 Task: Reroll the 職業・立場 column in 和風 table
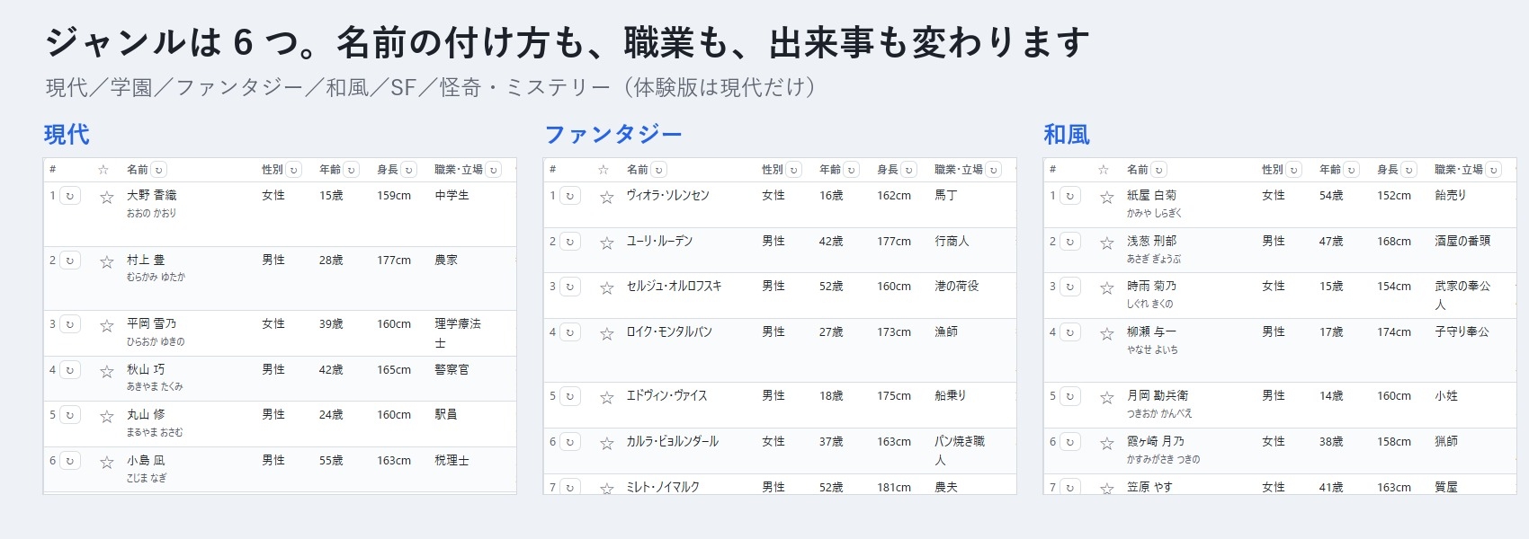[x=1494, y=170]
